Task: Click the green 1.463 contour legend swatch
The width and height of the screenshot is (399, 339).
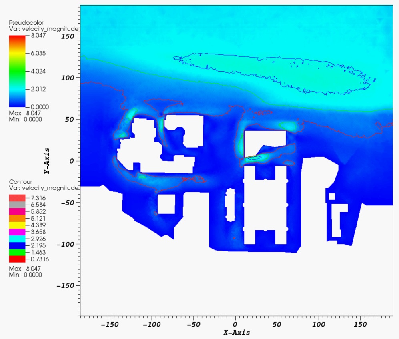Action: (x=17, y=252)
